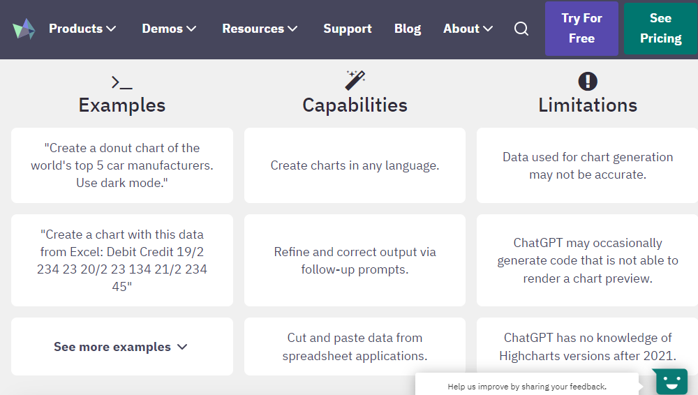This screenshot has height=395, width=698.
Task: Click the feedback help message popup
Action: tap(527, 386)
